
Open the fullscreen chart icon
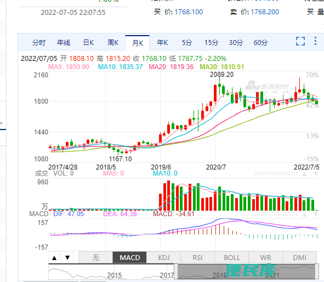(300, 41)
